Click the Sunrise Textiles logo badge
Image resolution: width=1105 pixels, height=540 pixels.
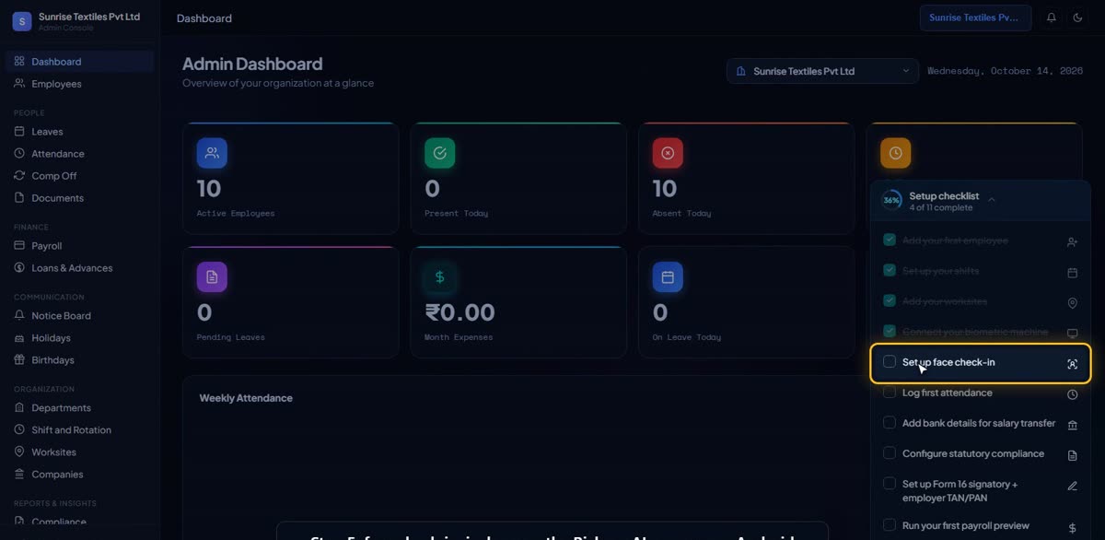(22, 21)
